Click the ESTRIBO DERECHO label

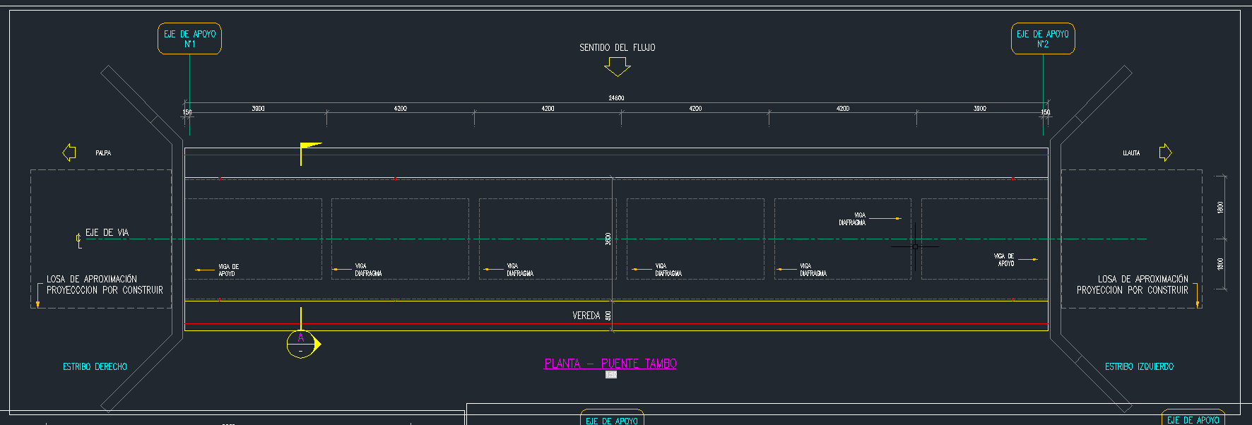pyautogui.click(x=95, y=366)
